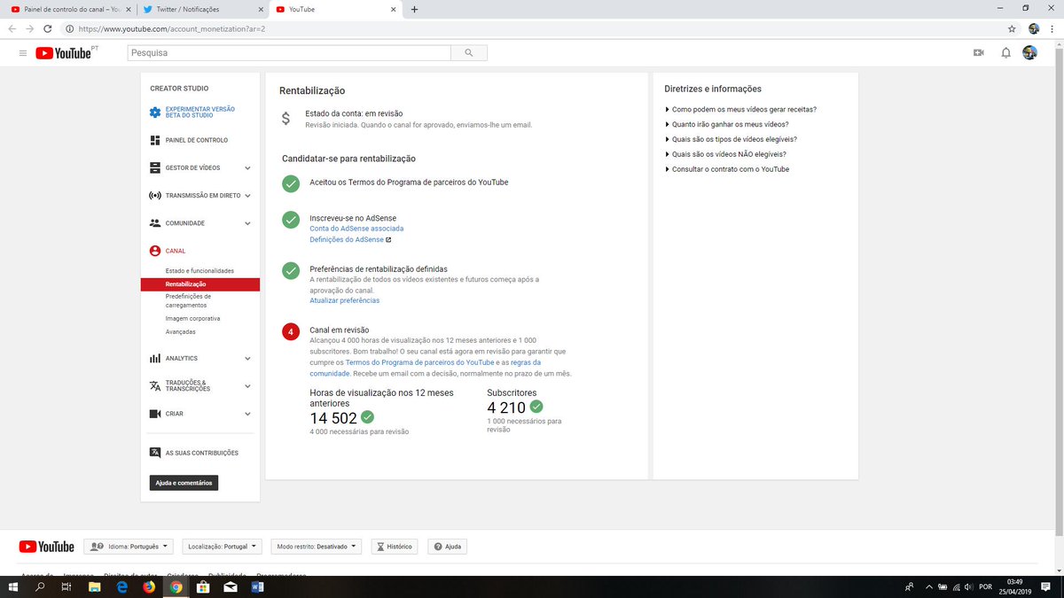Screen dimensions: 1064x598
Task: Open the notifications bell
Action: click(x=1005, y=53)
